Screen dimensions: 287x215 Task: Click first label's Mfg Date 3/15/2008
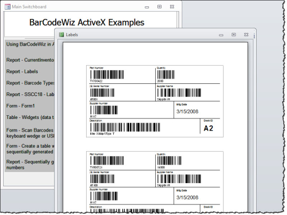coord(187,111)
